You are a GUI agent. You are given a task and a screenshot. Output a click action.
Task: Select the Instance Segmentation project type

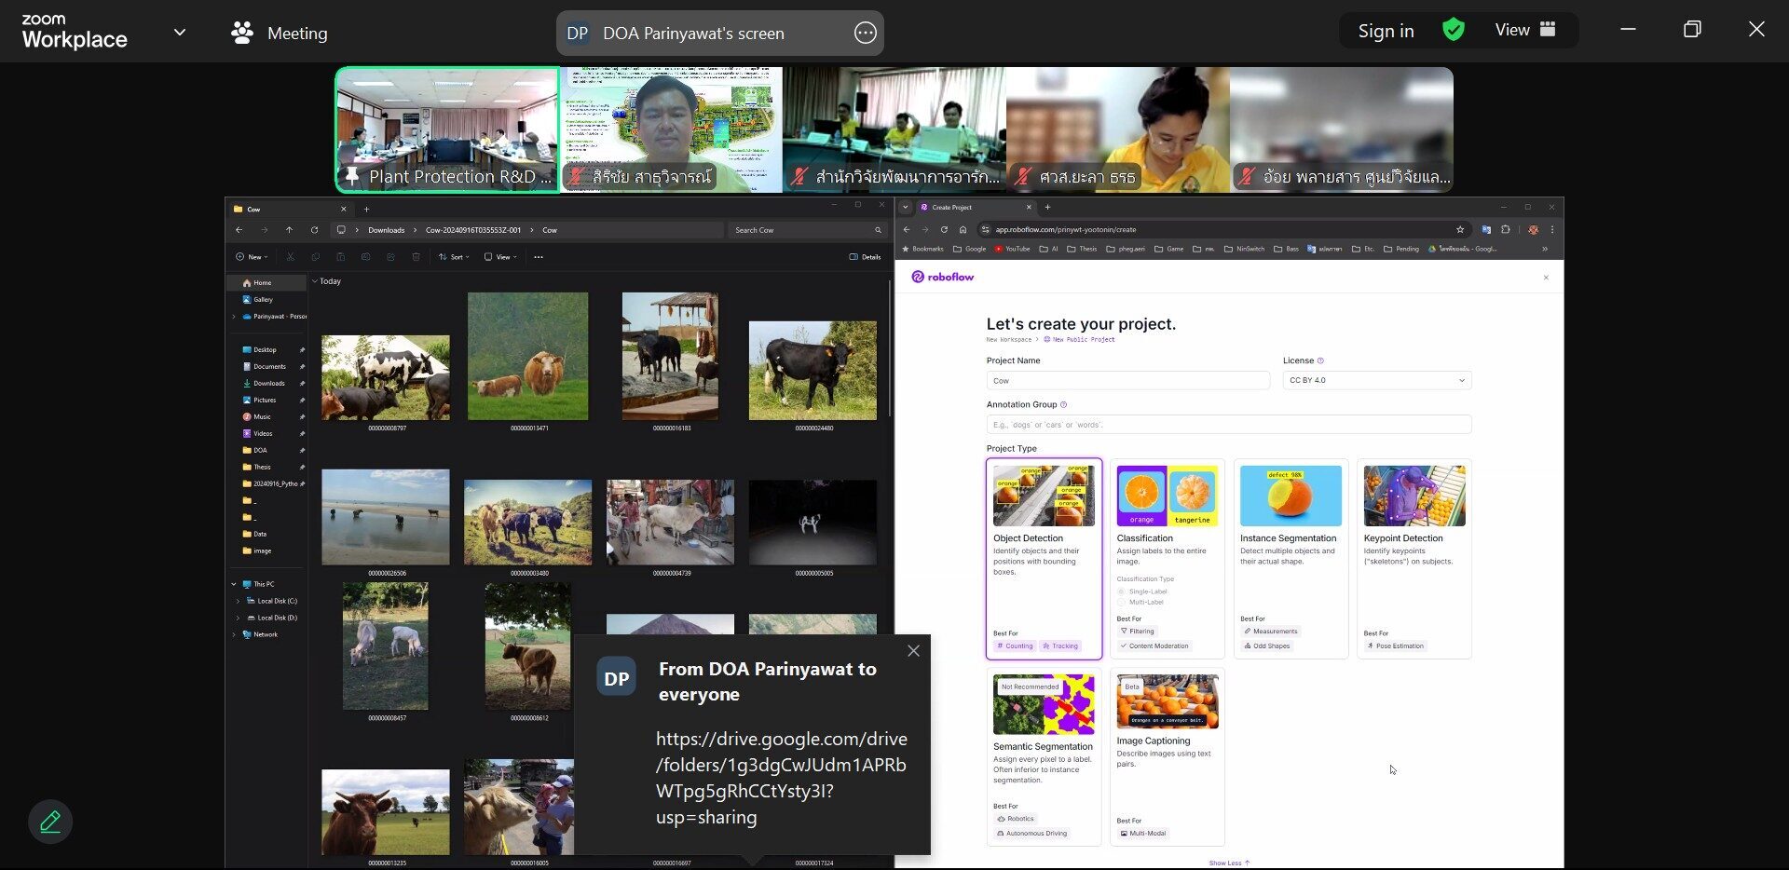pyautogui.click(x=1291, y=559)
